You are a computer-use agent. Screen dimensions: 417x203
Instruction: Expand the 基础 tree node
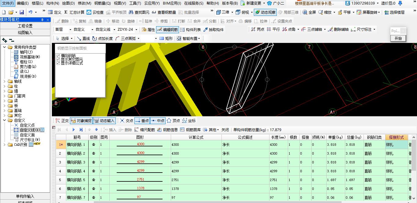click(x=5, y=110)
